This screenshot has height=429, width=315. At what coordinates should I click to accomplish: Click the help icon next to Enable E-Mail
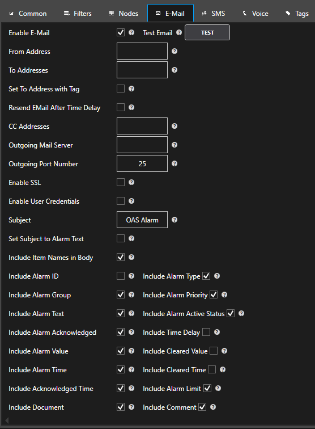(131, 32)
